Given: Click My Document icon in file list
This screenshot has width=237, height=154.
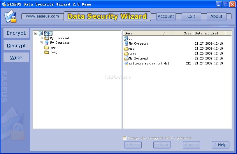Looking at the screenshot, I should point(126,58).
